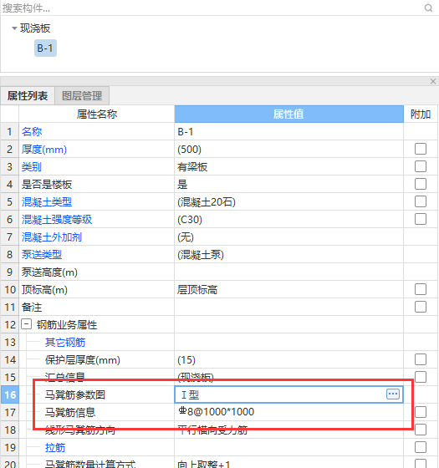Image resolution: width=439 pixels, height=468 pixels.
Task: Select the 有梁板 category value cell
Action: click(x=288, y=166)
